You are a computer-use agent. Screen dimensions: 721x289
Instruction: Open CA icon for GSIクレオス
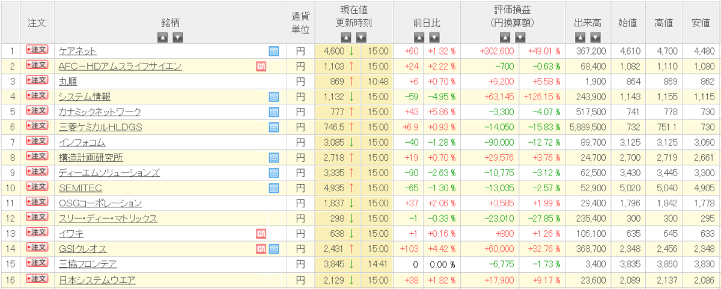click(261, 248)
